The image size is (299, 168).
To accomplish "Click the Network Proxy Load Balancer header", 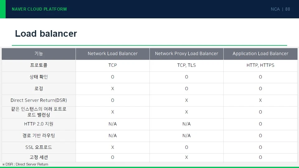I will coord(186,54).
